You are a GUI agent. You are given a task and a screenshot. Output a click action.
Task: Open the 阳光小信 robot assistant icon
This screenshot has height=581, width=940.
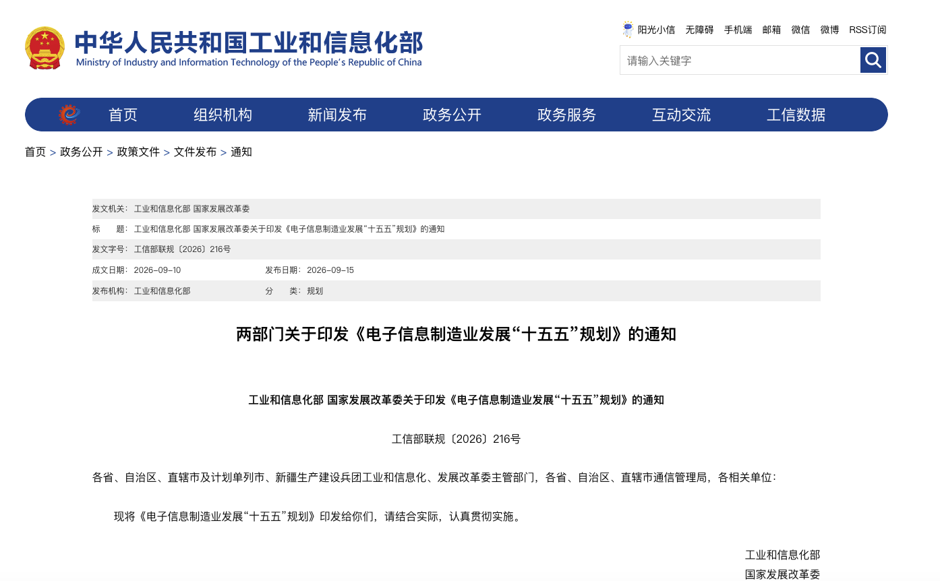tap(628, 30)
